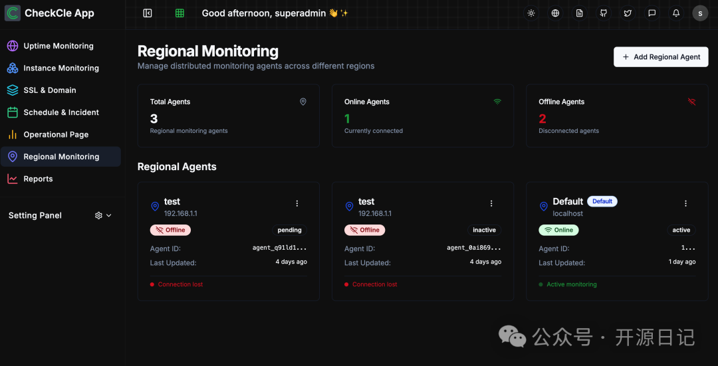Viewport: 718px width, 366px height.
Task: Click agent ID agent_q91ld1...
Action: 279,248
